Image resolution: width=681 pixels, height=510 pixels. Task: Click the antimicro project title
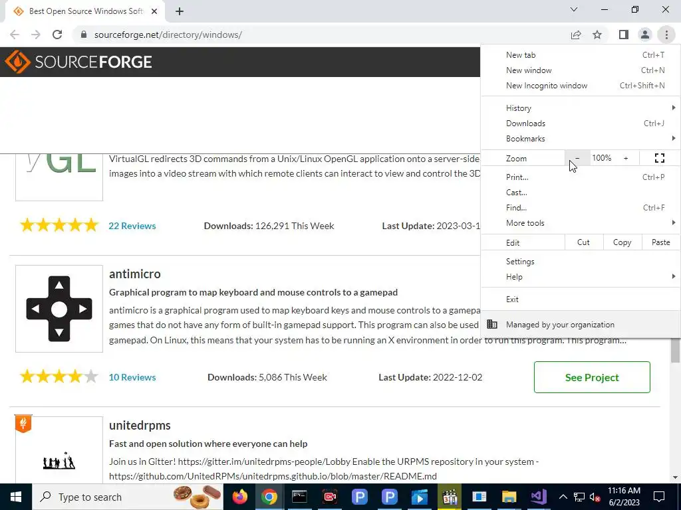(x=134, y=274)
